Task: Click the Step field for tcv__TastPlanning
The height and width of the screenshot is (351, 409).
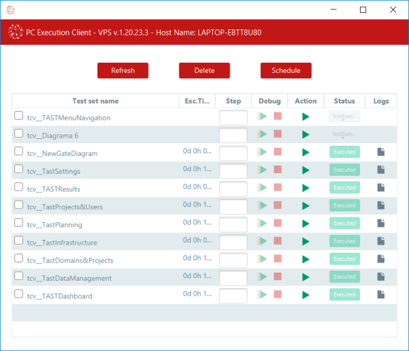Action: point(233,224)
